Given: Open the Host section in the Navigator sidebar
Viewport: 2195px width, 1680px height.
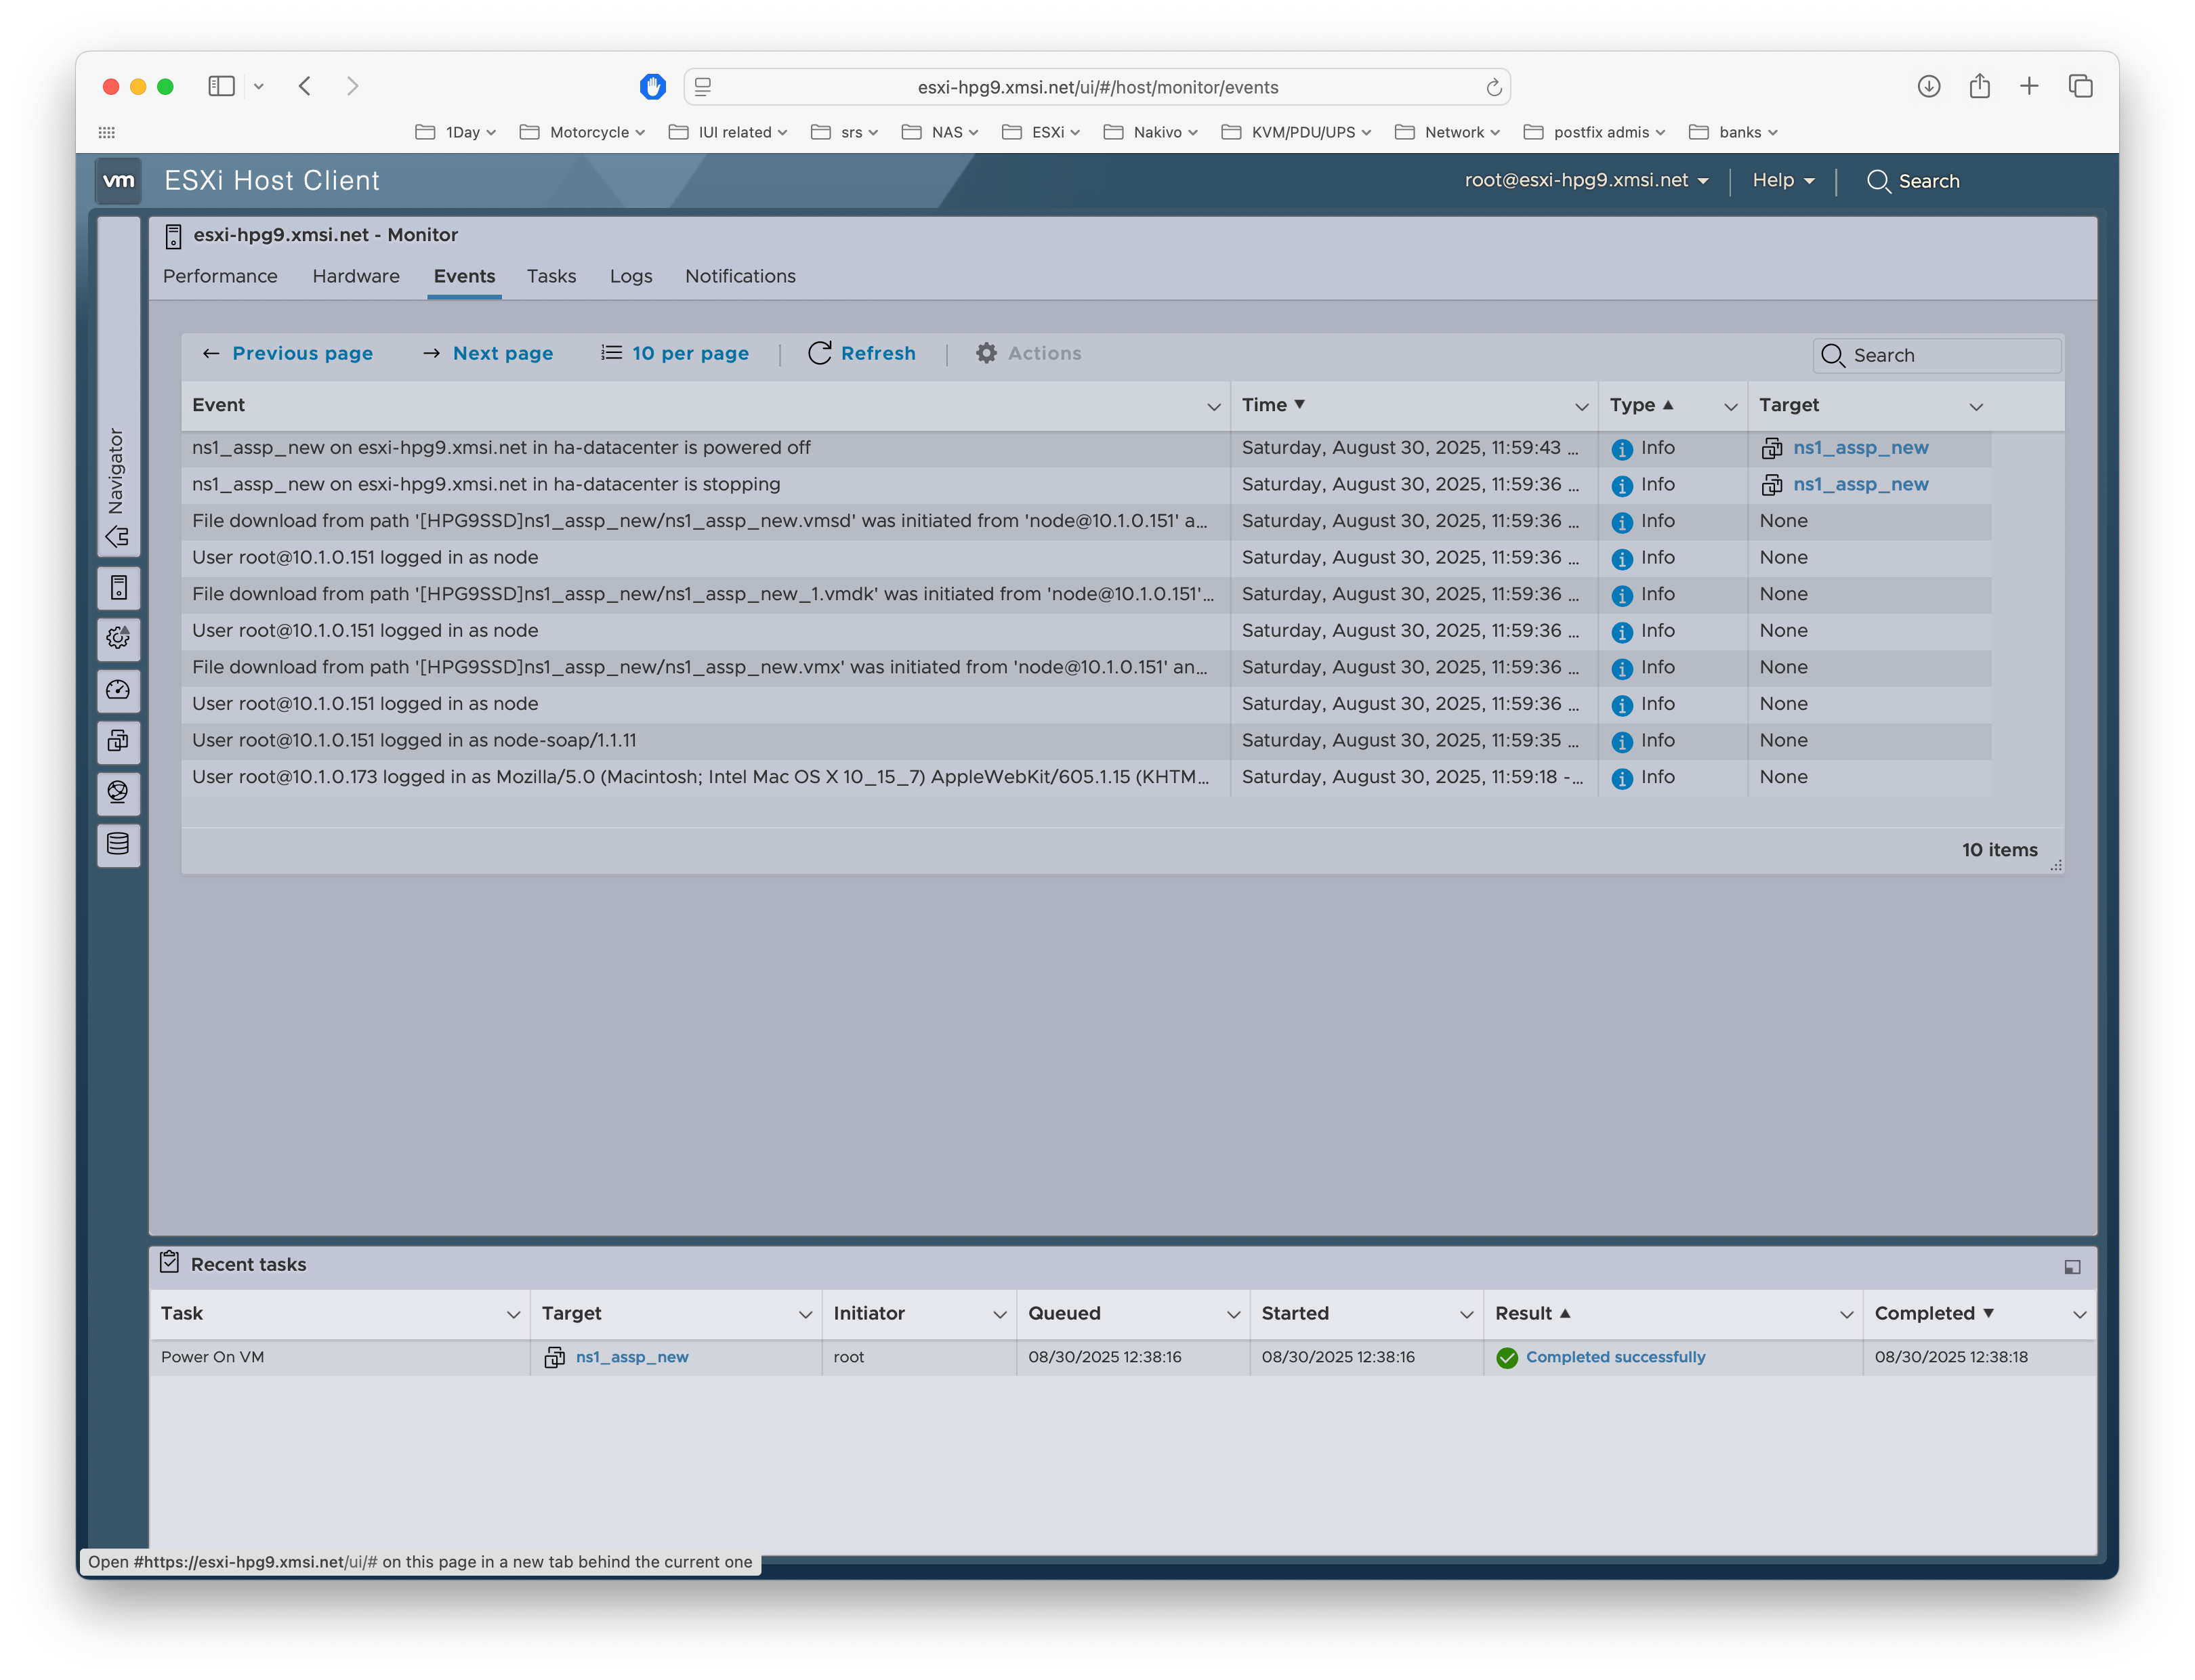Looking at the screenshot, I should (118, 588).
